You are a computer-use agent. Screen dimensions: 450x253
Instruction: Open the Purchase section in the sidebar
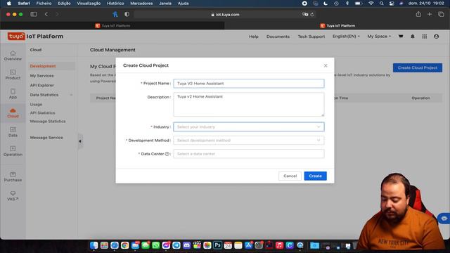point(13,176)
